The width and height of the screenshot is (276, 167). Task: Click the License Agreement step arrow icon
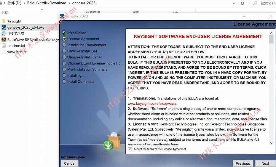64,39
